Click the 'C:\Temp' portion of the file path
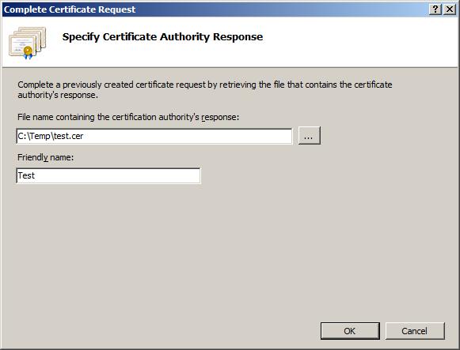This screenshot has height=350, width=460. (34, 136)
